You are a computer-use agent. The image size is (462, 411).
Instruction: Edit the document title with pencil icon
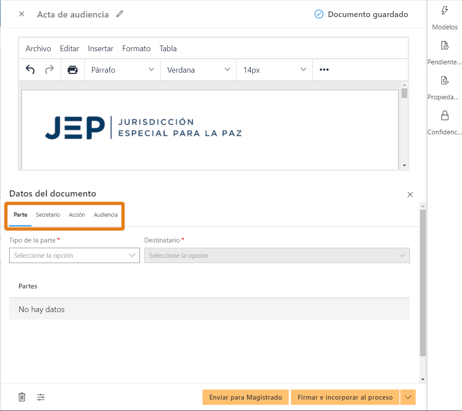(x=119, y=14)
